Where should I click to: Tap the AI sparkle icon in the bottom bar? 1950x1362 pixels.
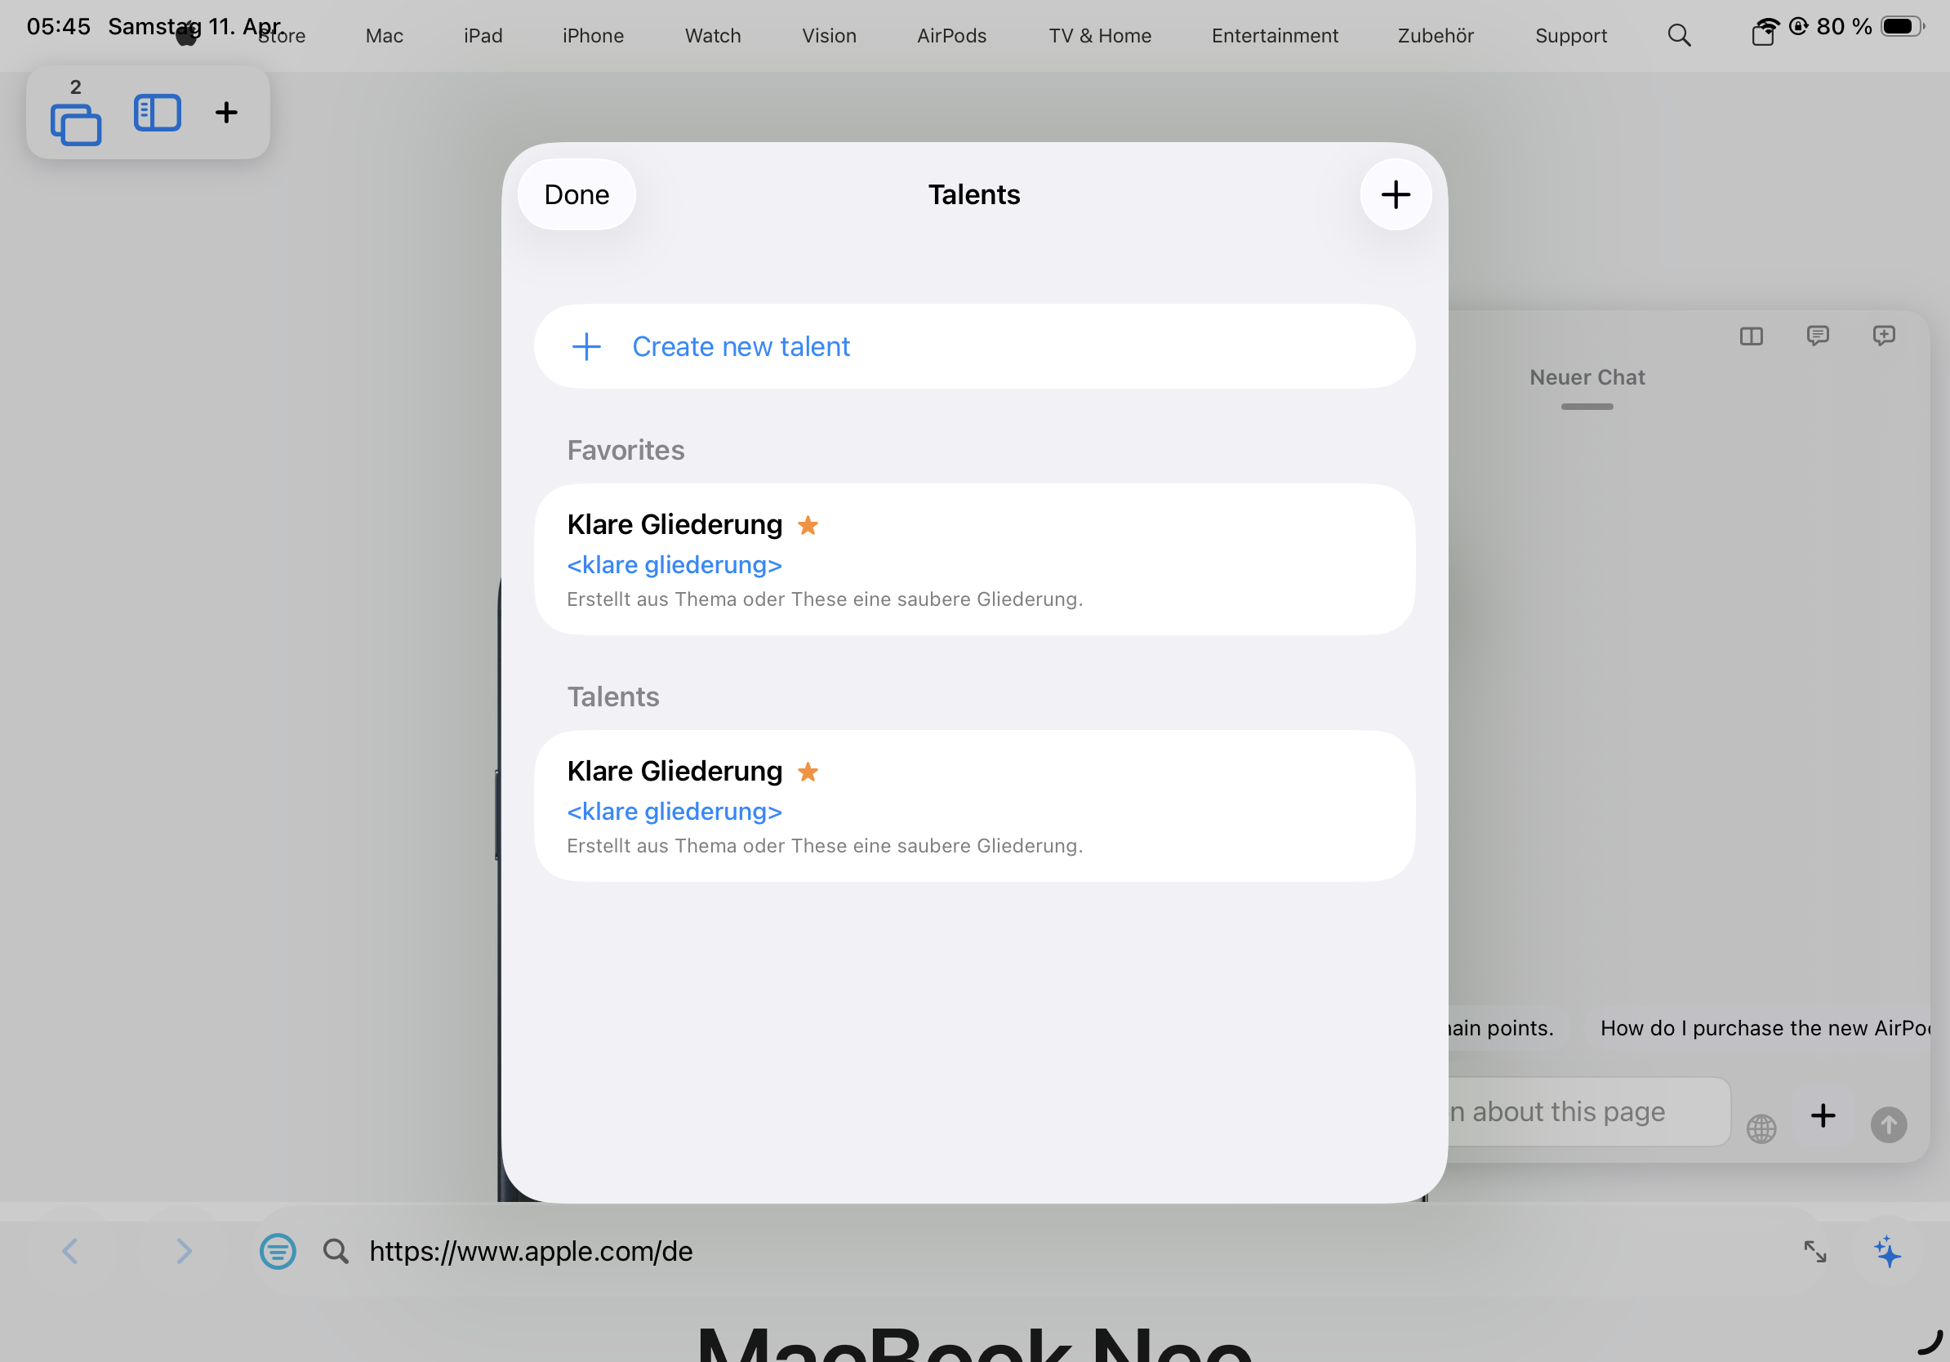pyautogui.click(x=1889, y=1251)
